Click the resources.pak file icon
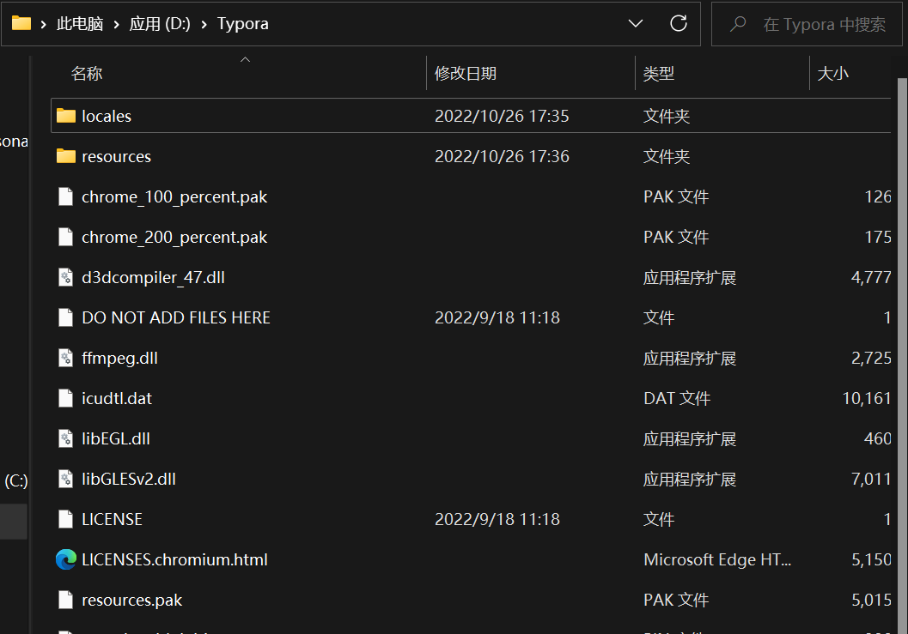This screenshot has width=908, height=634. coord(66,600)
